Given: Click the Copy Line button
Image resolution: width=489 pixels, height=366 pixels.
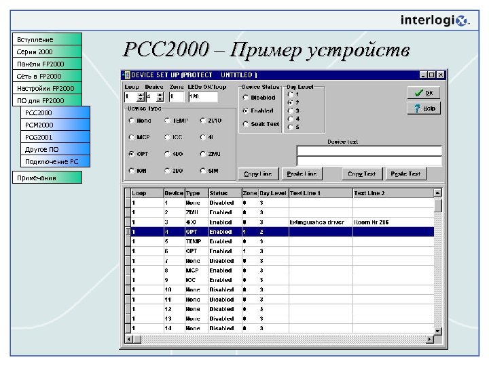Looking at the screenshot, I should point(258,174).
